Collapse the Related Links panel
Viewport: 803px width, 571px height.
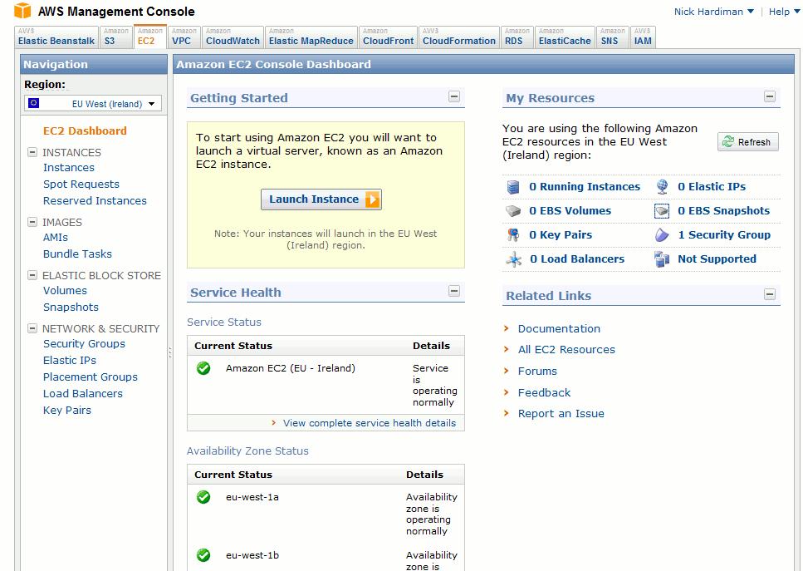[x=770, y=294]
